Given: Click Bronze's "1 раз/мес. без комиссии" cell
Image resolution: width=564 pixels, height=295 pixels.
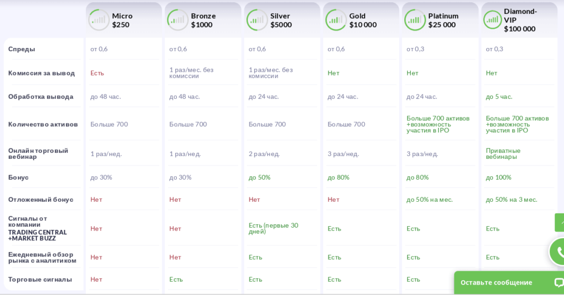Looking at the screenshot, I should pos(191,73).
